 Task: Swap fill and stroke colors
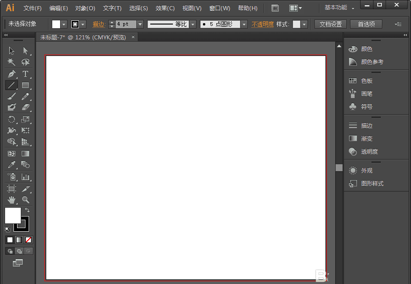[x=27, y=210]
